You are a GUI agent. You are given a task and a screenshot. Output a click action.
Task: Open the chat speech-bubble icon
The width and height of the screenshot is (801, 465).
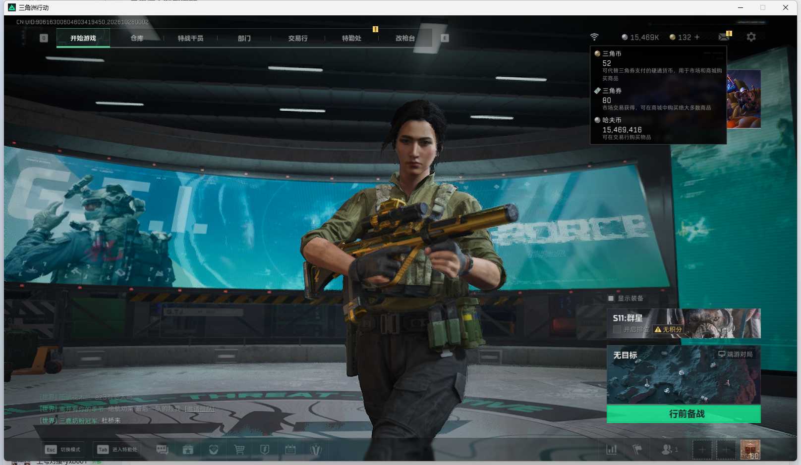(162, 449)
